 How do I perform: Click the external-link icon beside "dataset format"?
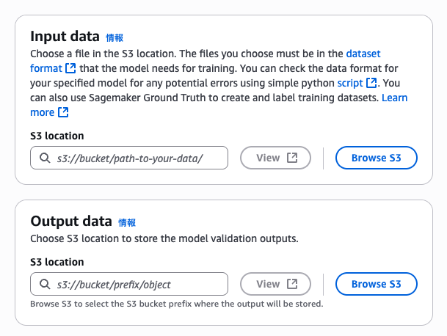coord(70,68)
